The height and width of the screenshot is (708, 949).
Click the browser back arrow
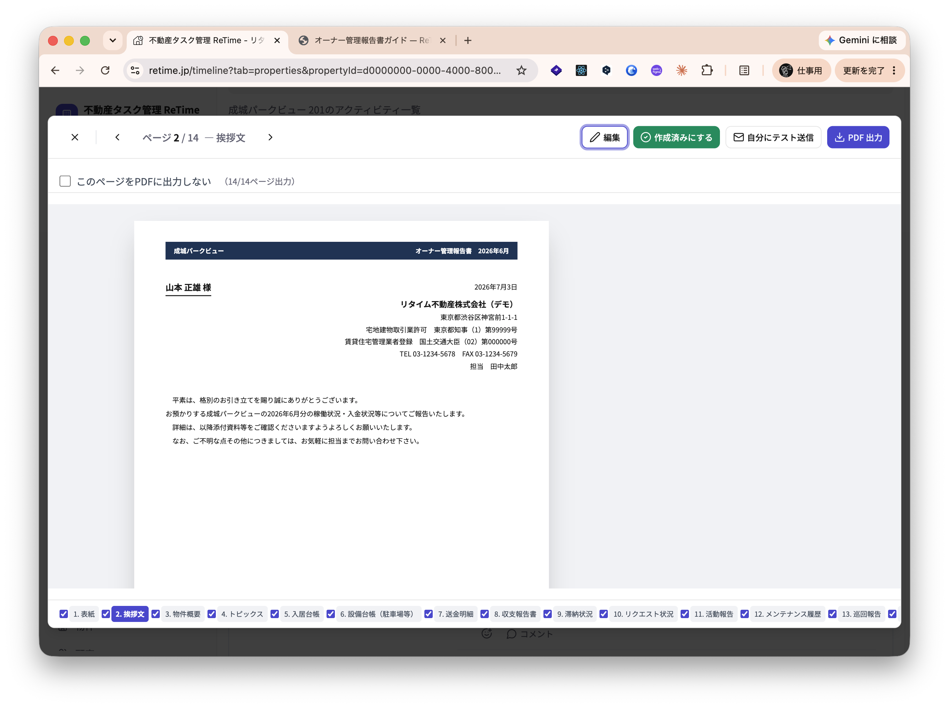pyautogui.click(x=55, y=70)
